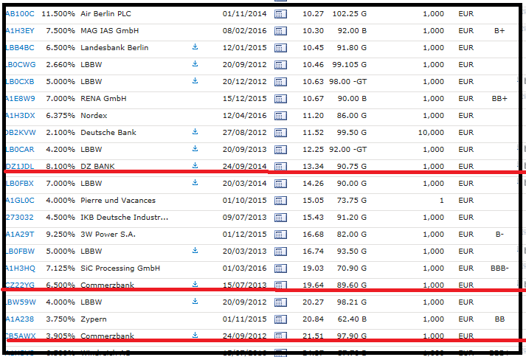Open calculator icon in Pierre und Vacances row
Screen dimensions: 526x357
click(x=280, y=201)
